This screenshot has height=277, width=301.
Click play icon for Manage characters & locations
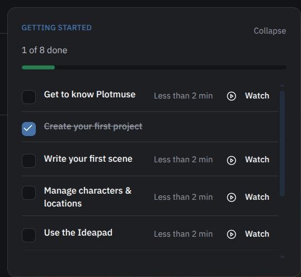click(x=231, y=198)
